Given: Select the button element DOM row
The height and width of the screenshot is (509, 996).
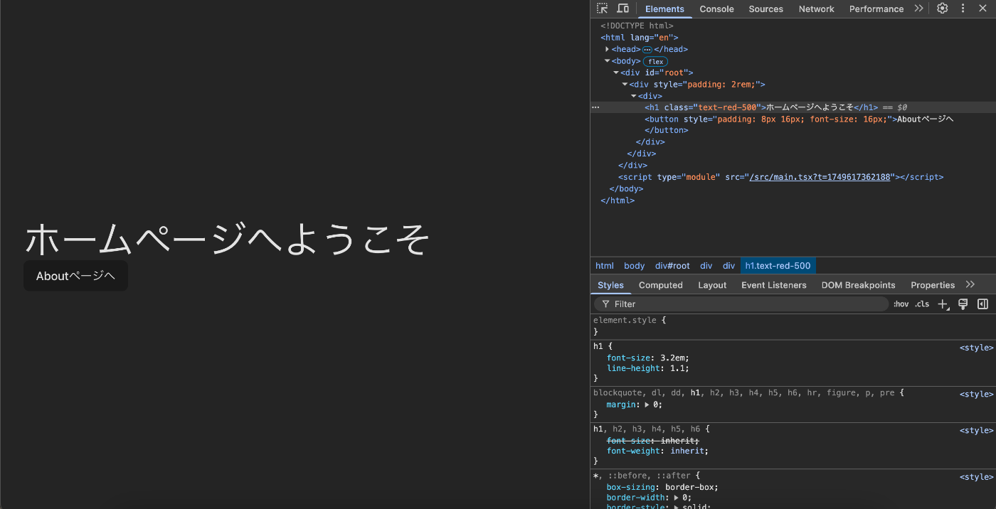Looking at the screenshot, I should (x=799, y=119).
